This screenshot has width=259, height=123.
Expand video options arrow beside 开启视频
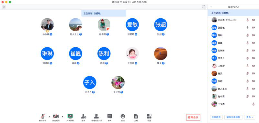coord(62,117)
